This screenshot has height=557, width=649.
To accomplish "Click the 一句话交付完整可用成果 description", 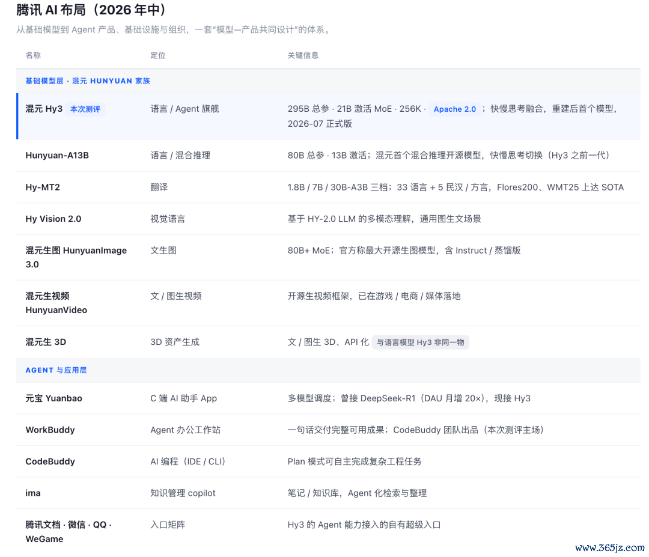I will pyautogui.click(x=416, y=430).
